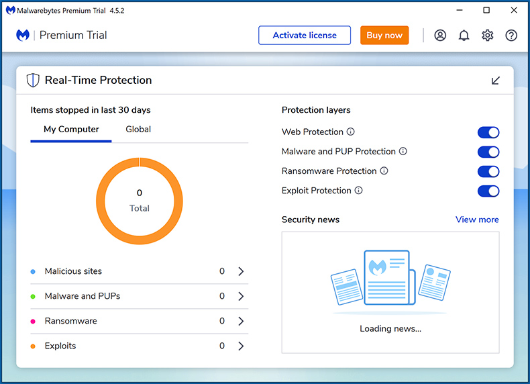This screenshot has height=384, width=530.
Task: Expand Malicious sites details chevron
Action: click(x=241, y=271)
